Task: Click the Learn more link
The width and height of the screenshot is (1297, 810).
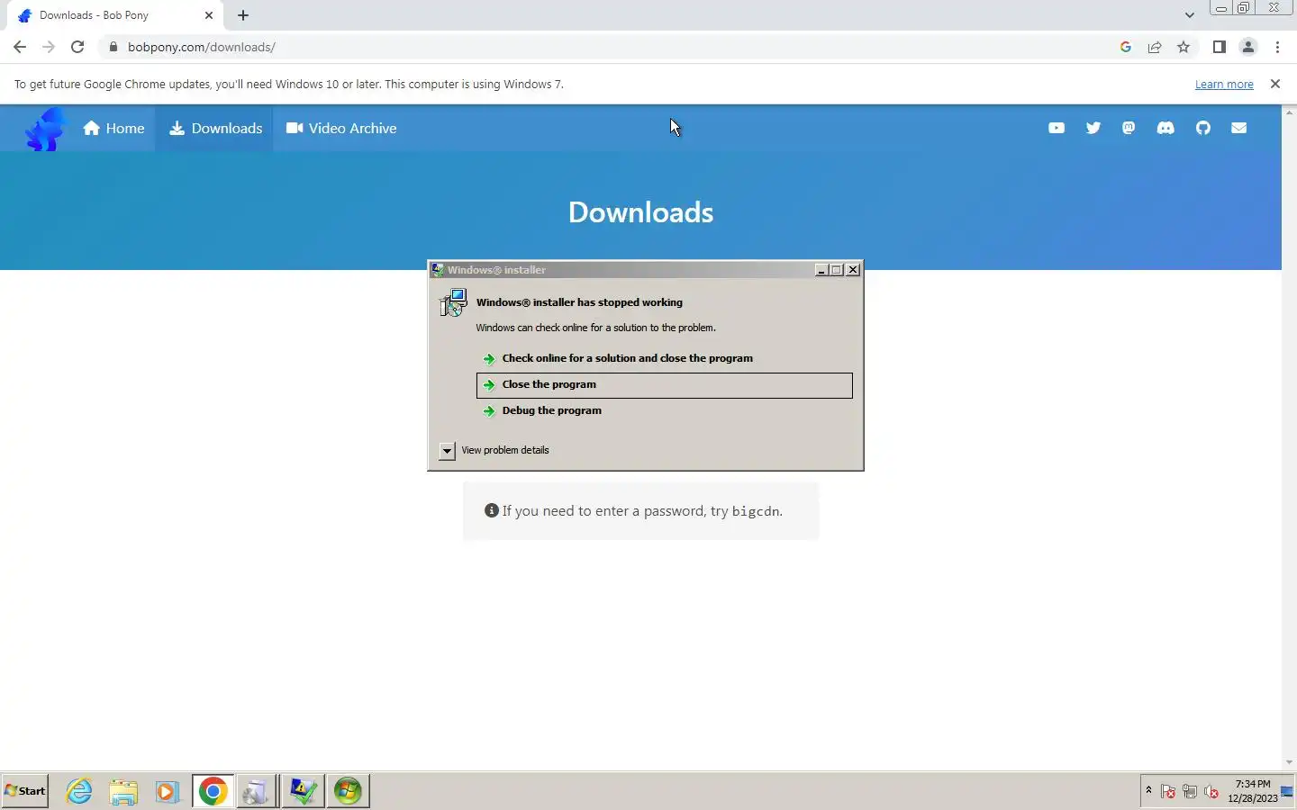Action: pyautogui.click(x=1224, y=84)
